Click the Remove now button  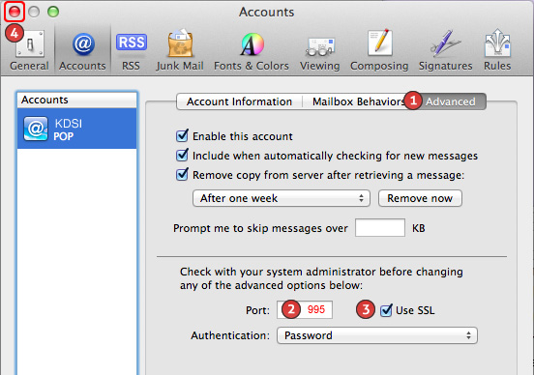point(420,198)
